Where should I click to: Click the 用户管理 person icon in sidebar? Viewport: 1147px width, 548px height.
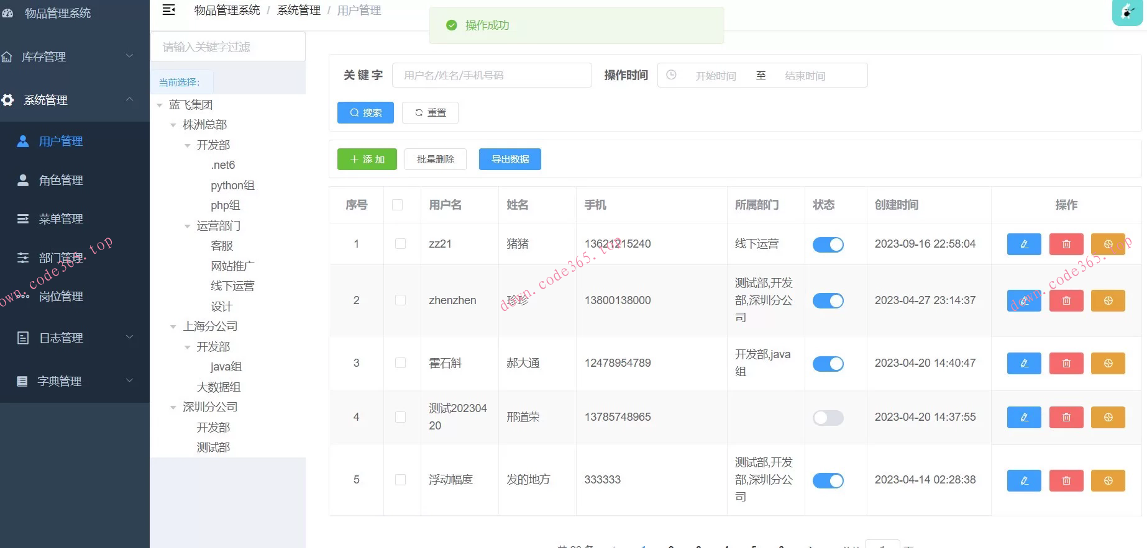tap(23, 141)
